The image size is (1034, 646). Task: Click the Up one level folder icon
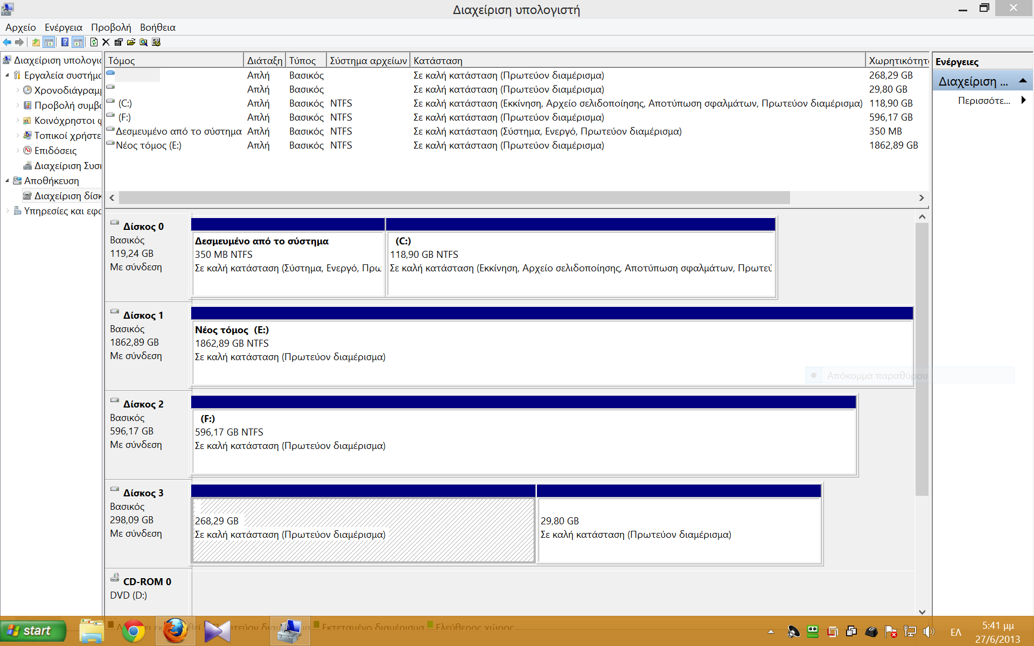[x=36, y=42]
